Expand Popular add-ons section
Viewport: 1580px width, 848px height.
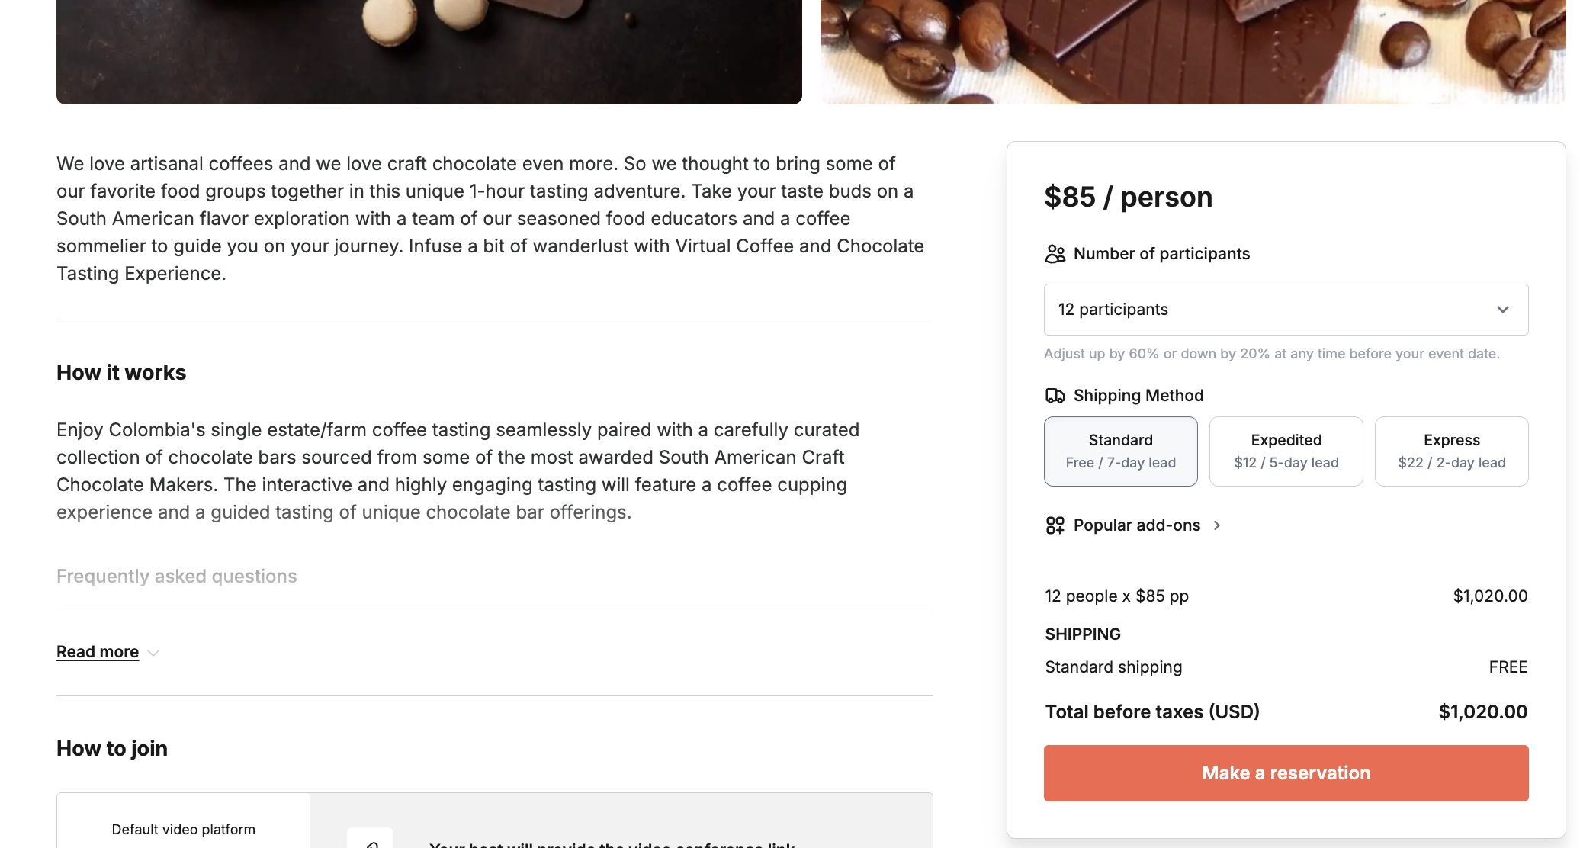[x=1136, y=525]
